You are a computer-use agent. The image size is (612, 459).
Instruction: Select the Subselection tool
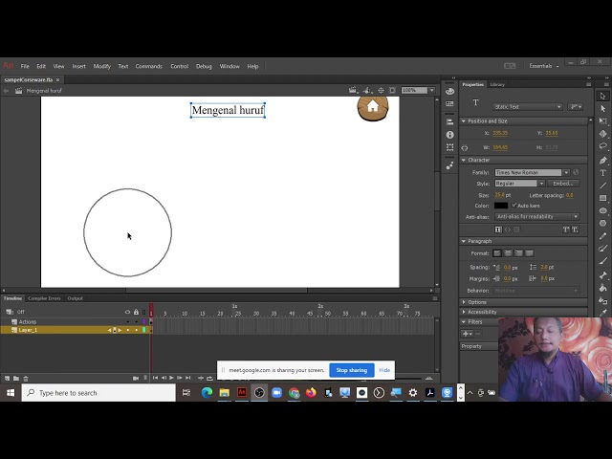[x=602, y=108]
